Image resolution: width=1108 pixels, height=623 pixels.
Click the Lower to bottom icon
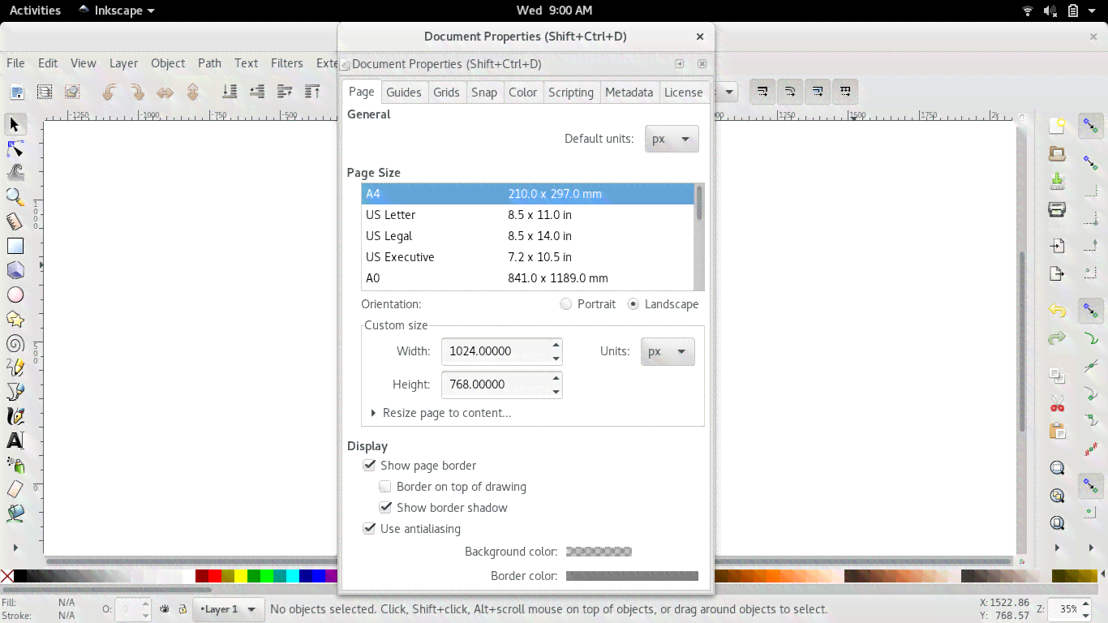[x=230, y=92]
